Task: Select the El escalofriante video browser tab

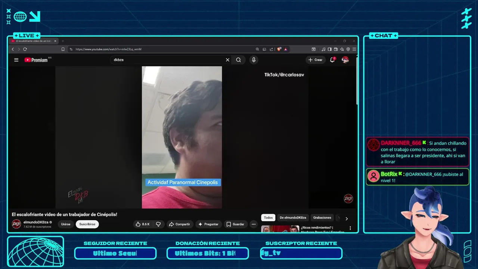Action: [34, 41]
